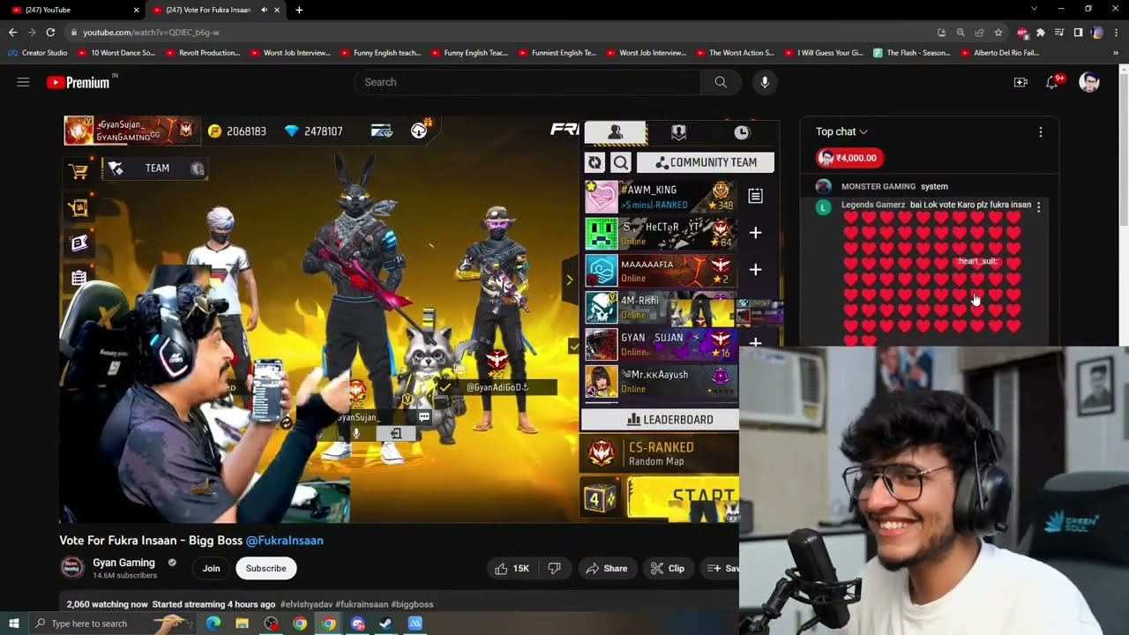Toggle the browser side panel
The image size is (1129, 635).
click(1078, 32)
